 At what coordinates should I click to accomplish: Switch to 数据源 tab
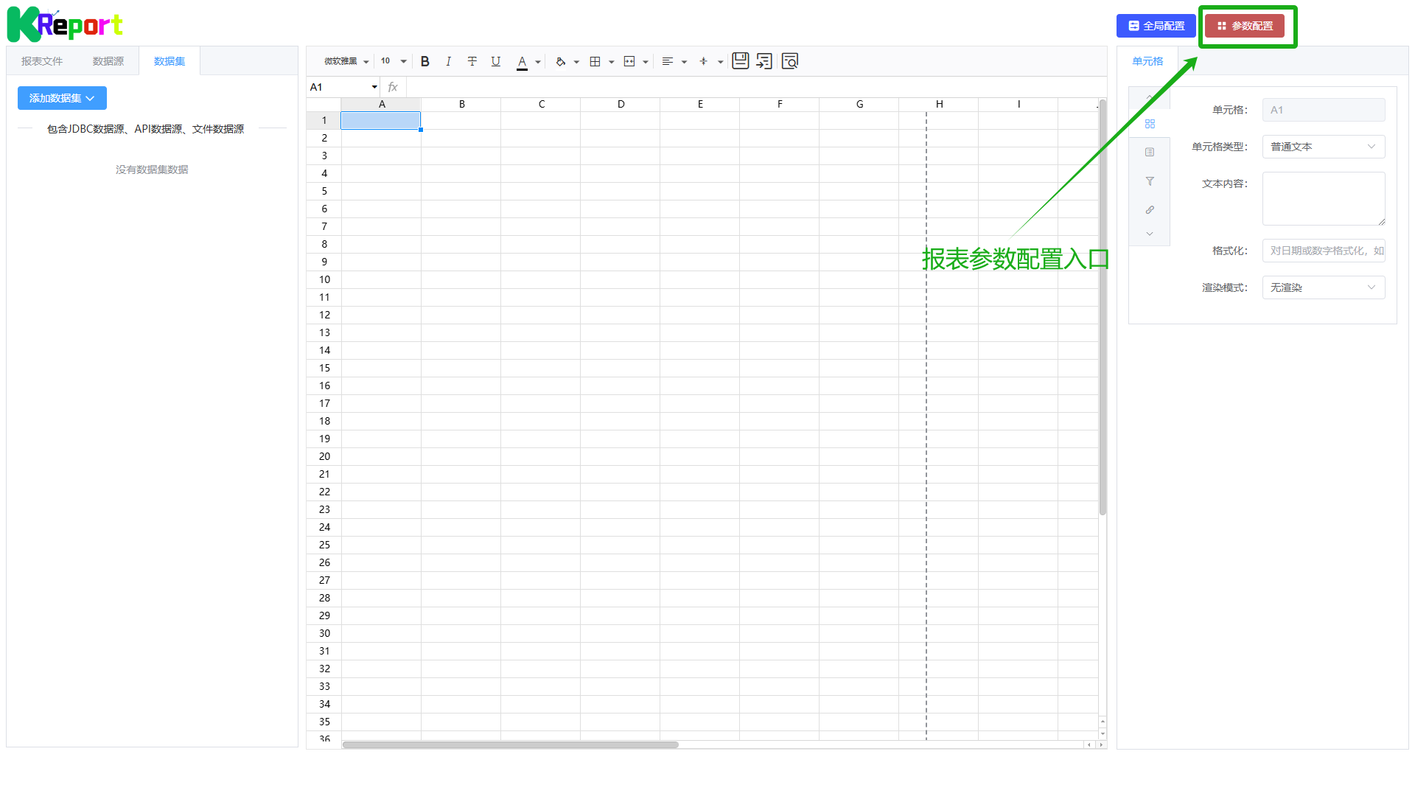click(108, 61)
